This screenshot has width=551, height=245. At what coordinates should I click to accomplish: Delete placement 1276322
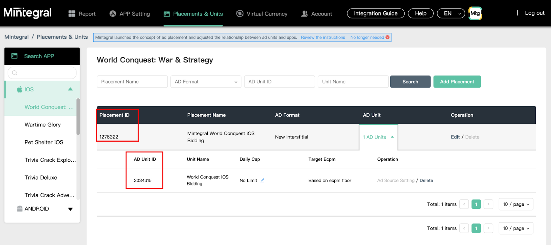[x=472, y=137]
